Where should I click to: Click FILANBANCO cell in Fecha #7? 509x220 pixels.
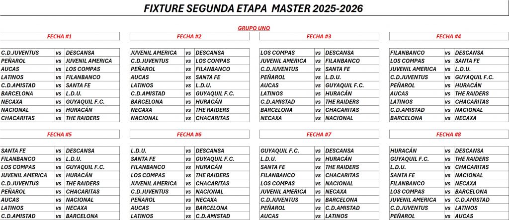click(287, 175)
